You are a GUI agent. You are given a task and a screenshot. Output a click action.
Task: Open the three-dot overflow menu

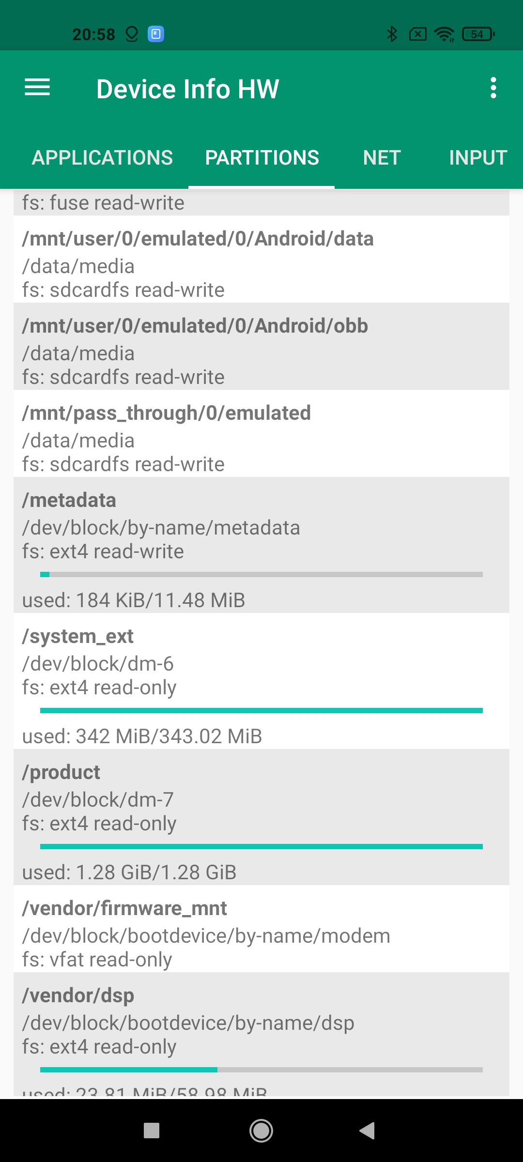point(493,88)
